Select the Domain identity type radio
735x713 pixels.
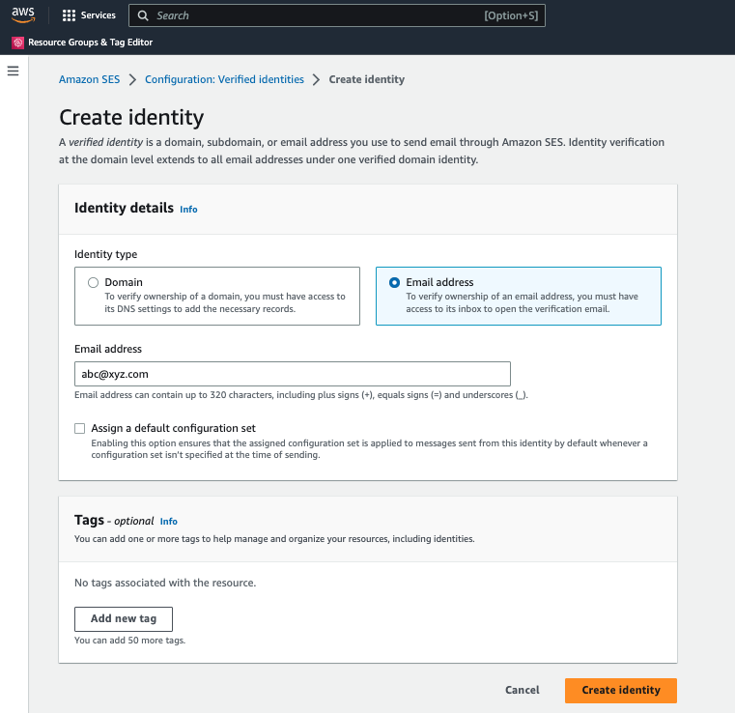(x=93, y=282)
